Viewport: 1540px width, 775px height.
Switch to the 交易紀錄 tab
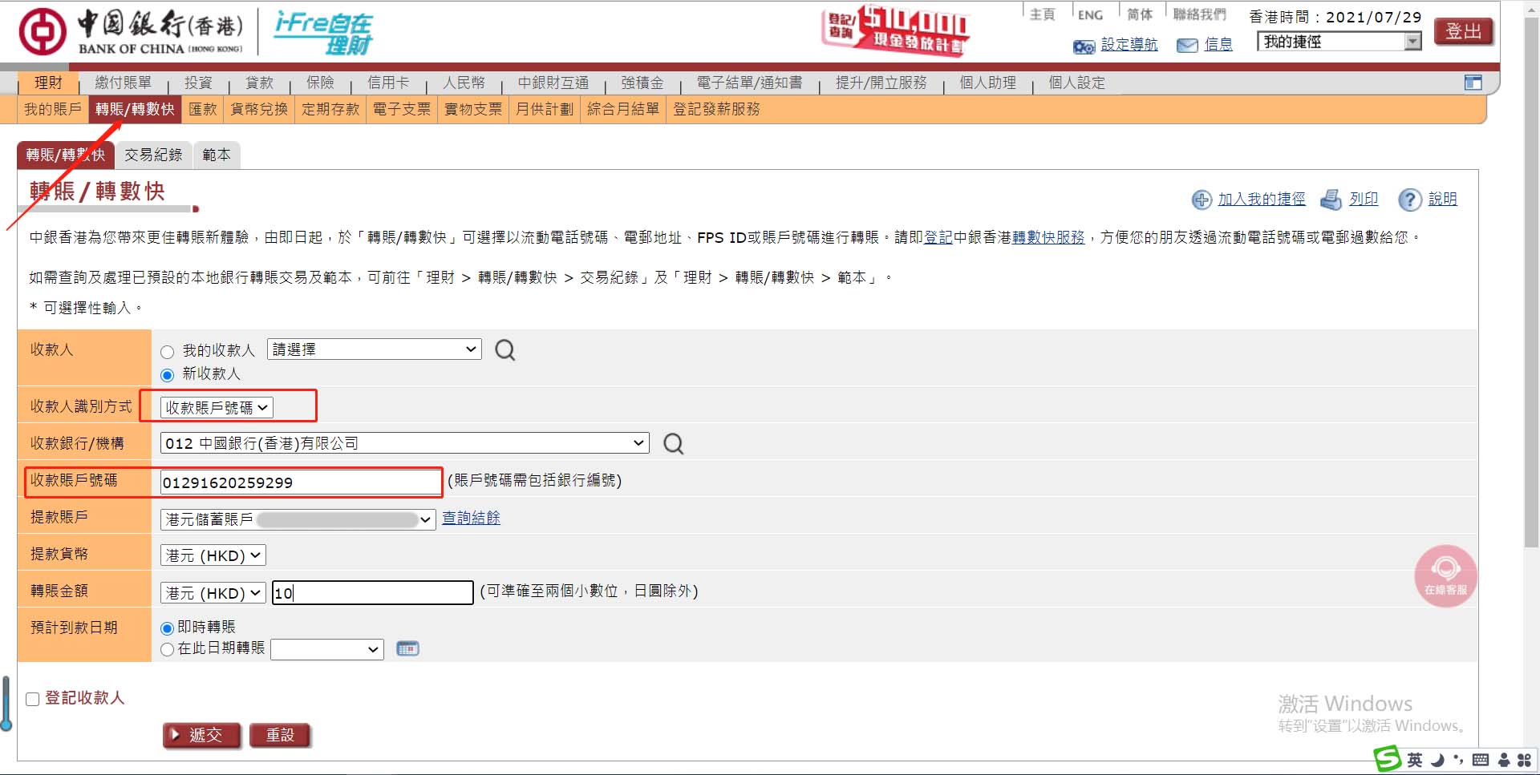click(153, 155)
